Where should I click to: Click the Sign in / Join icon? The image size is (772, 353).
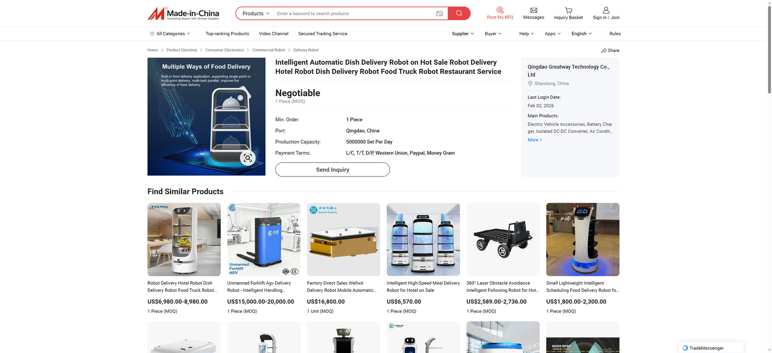click(606, 10)
